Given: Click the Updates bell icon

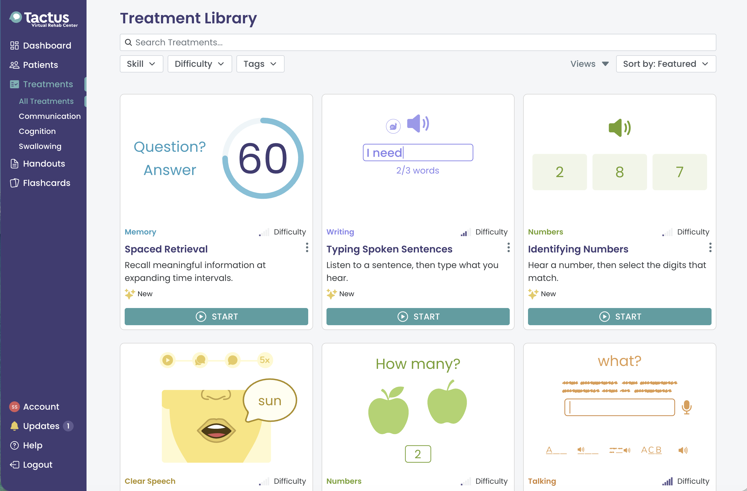Looking at the screenshot, I should [x=15, y=426].
